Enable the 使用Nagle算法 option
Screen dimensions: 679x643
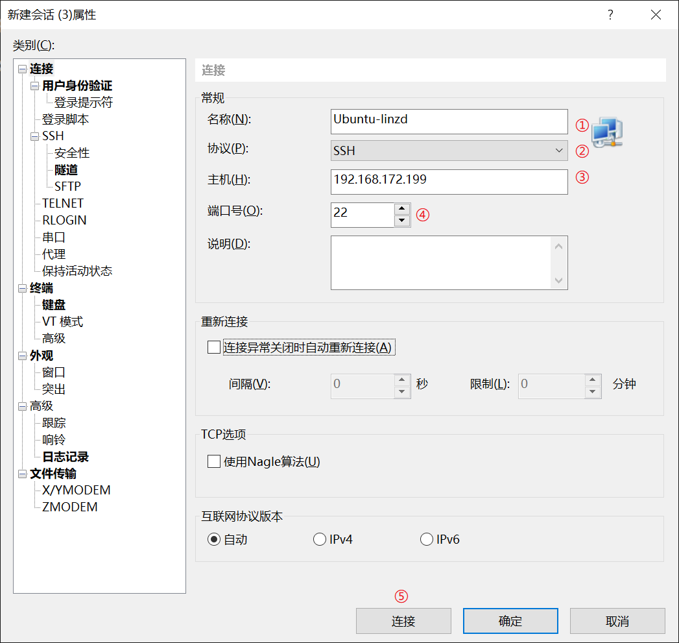(213, 461)
